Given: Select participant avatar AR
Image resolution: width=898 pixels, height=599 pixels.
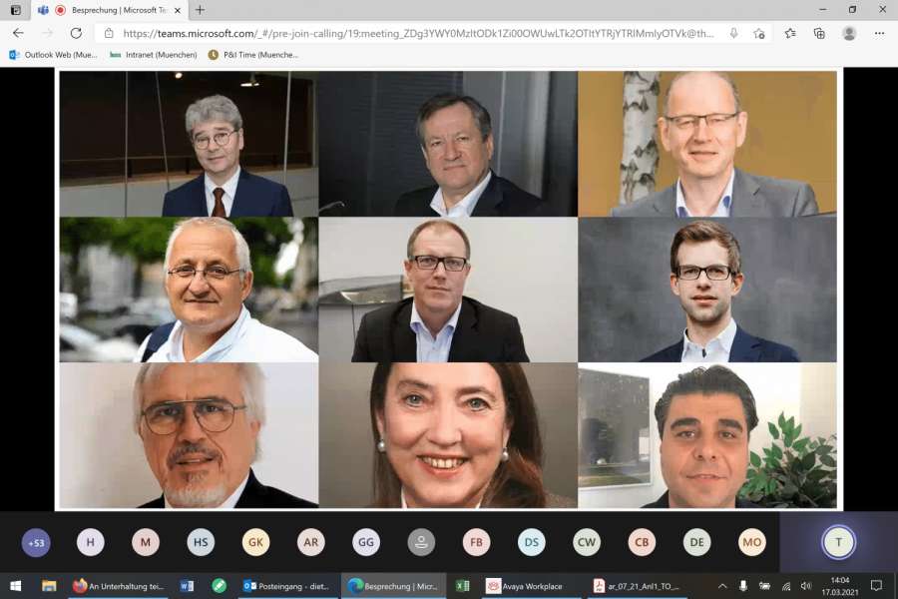Looking at the screenshot, I should pyautogui.click(x=311, y=542).
